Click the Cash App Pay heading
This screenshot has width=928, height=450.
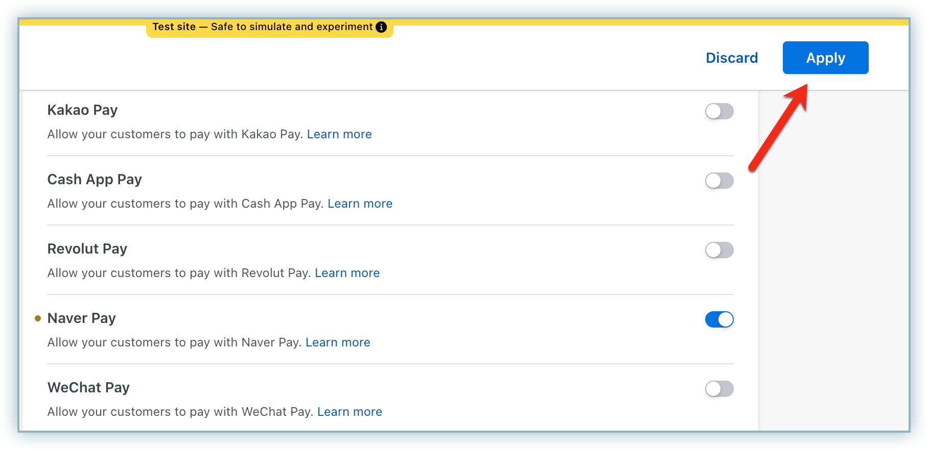point(95,180)
